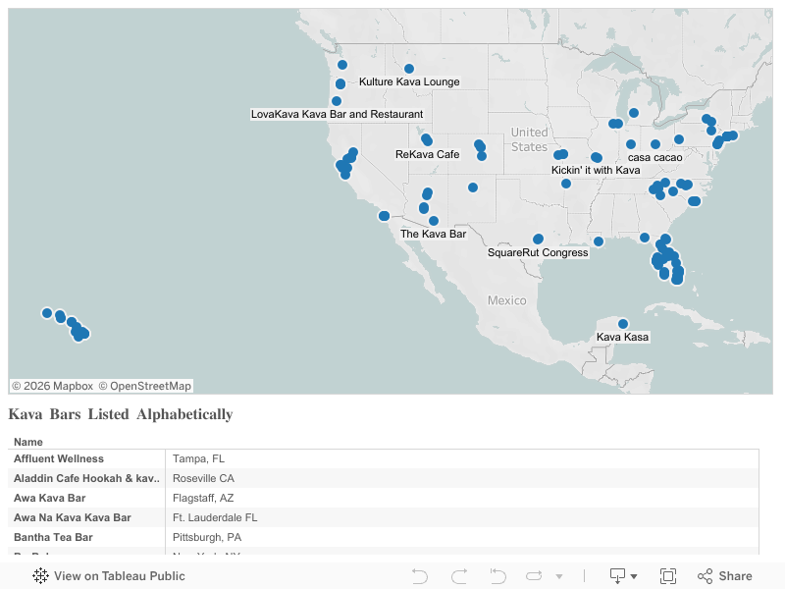This screenshot has width=785, height=589.
Task: Open the View on Tableau Public link
Action: click(x=118, y=575)
